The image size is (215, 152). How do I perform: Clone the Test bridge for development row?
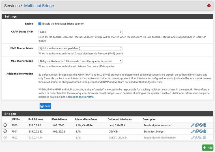tap(197, 138)
